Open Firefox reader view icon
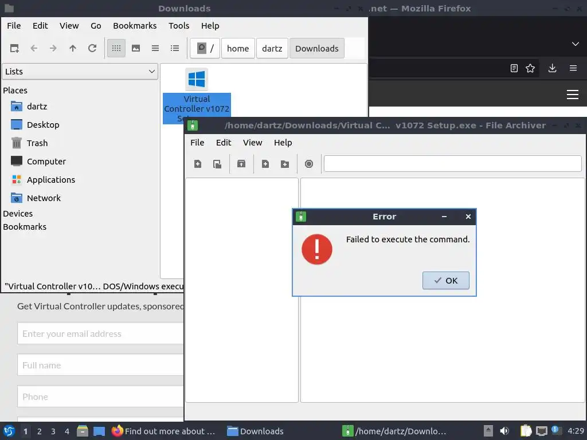587x440 pixels. tap(514, 68)
